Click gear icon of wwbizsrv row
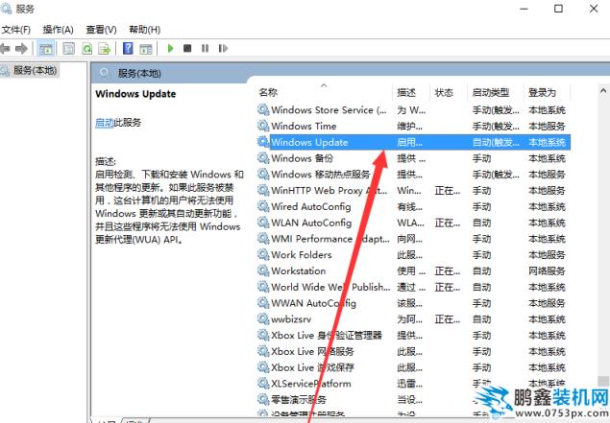This screenshot has width=610, height=423. pos(263,319)
